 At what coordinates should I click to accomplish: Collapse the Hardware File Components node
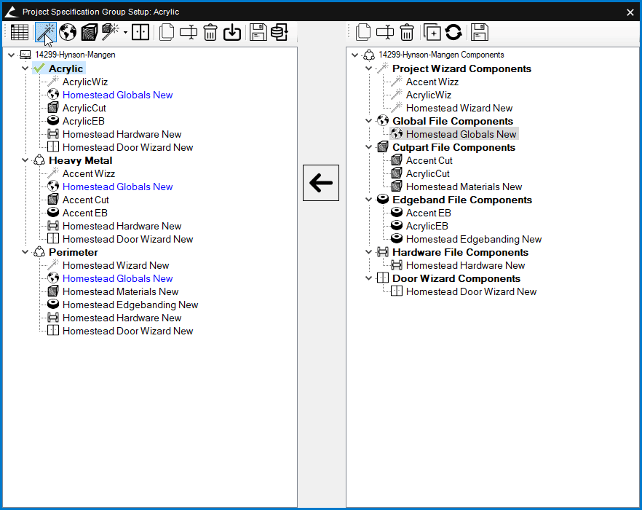coord(369,251)
